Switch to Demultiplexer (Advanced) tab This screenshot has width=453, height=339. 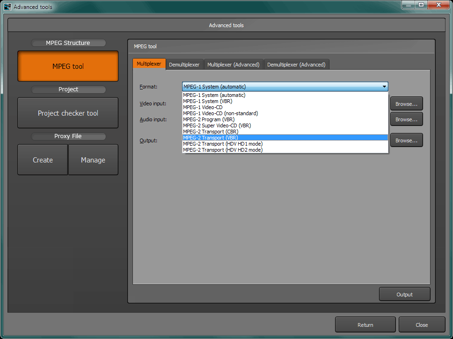296,64
